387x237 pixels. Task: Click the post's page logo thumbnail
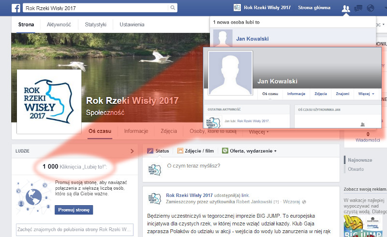click(154, 198)
